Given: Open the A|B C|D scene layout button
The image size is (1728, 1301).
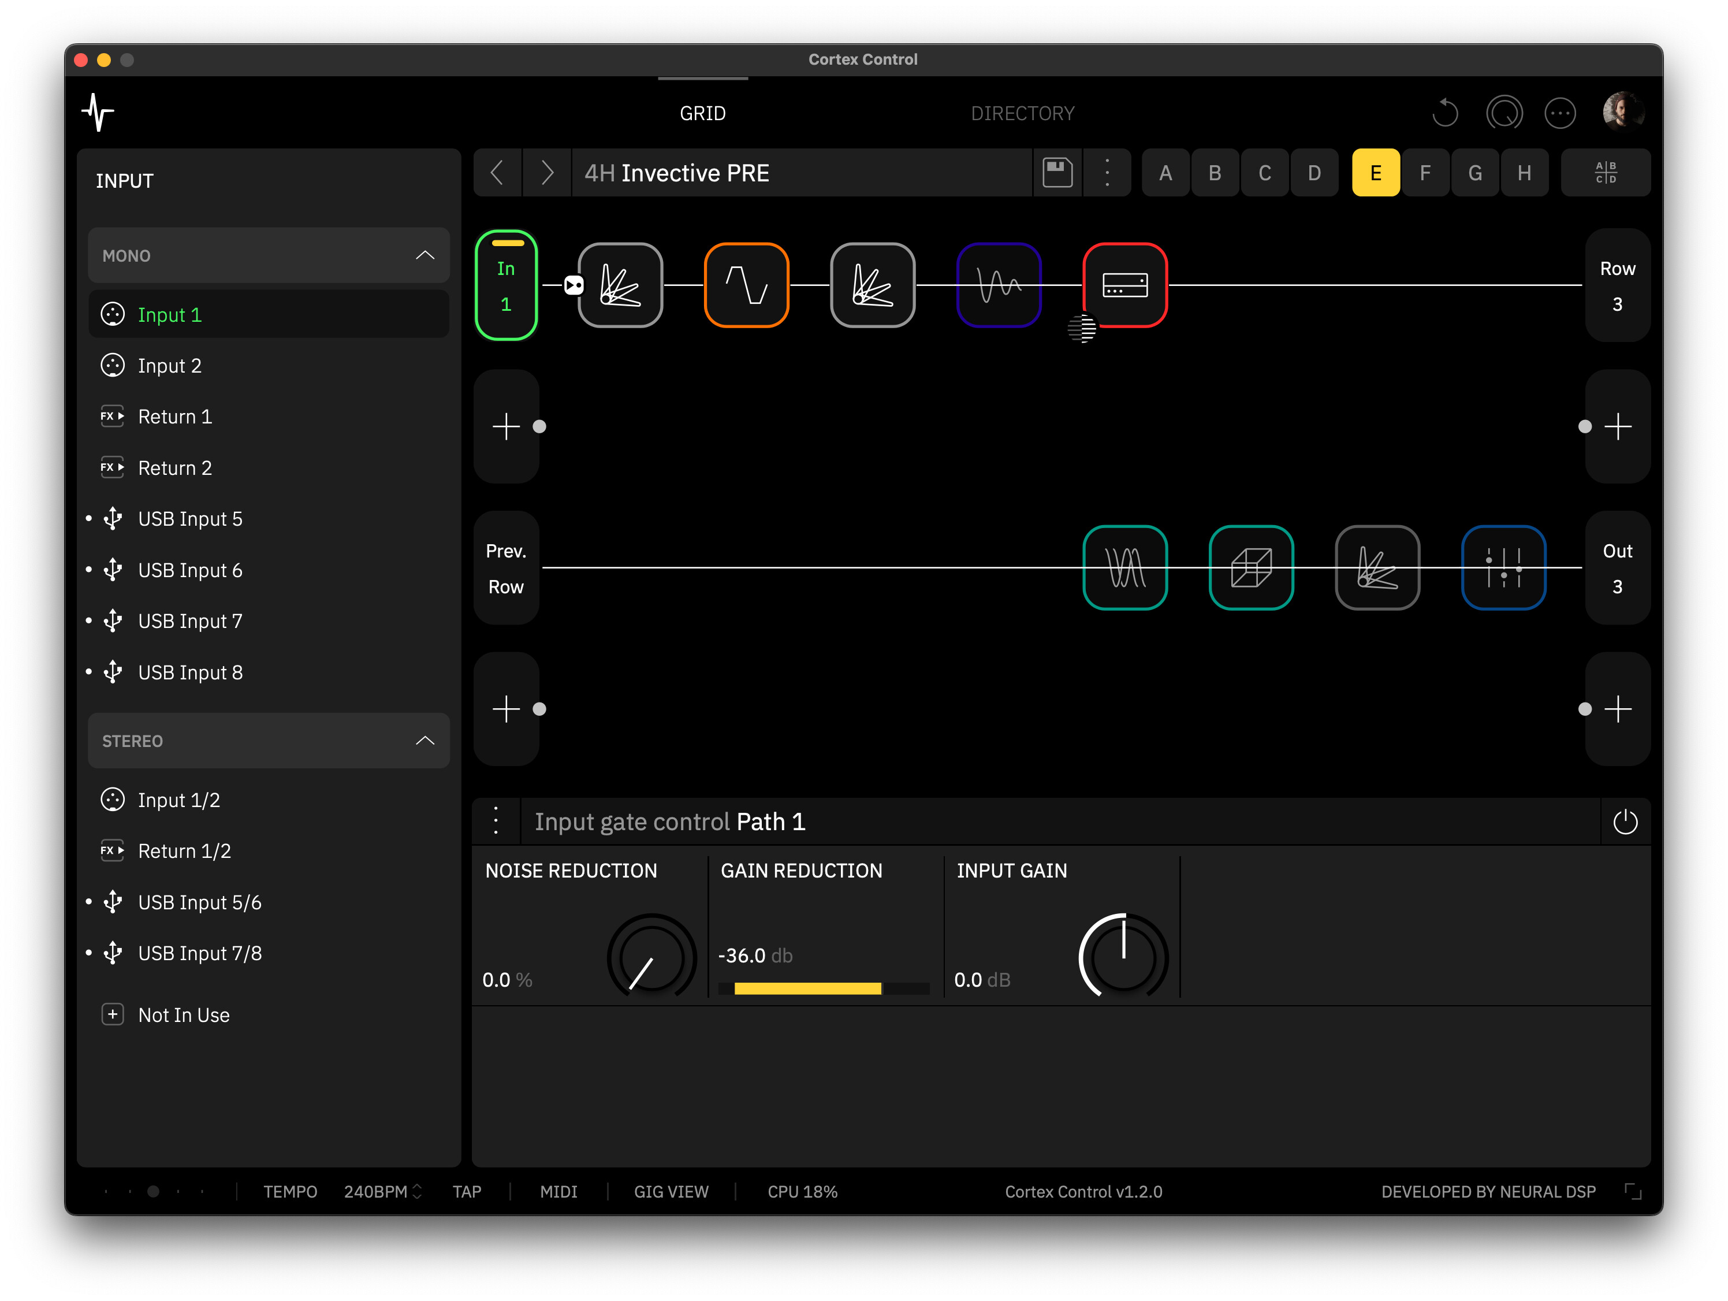Looking at the screenshot, I should pyautogui.click(x=1606, y=172).
